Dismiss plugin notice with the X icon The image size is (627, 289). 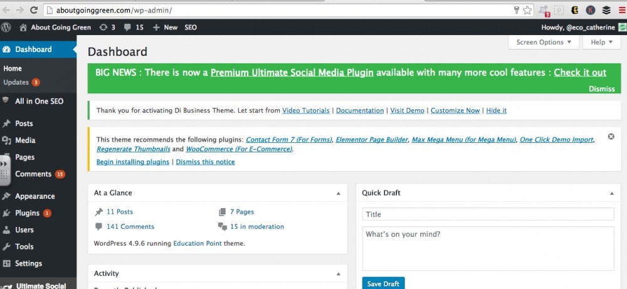pyautogui.click(x=611, y=136)
